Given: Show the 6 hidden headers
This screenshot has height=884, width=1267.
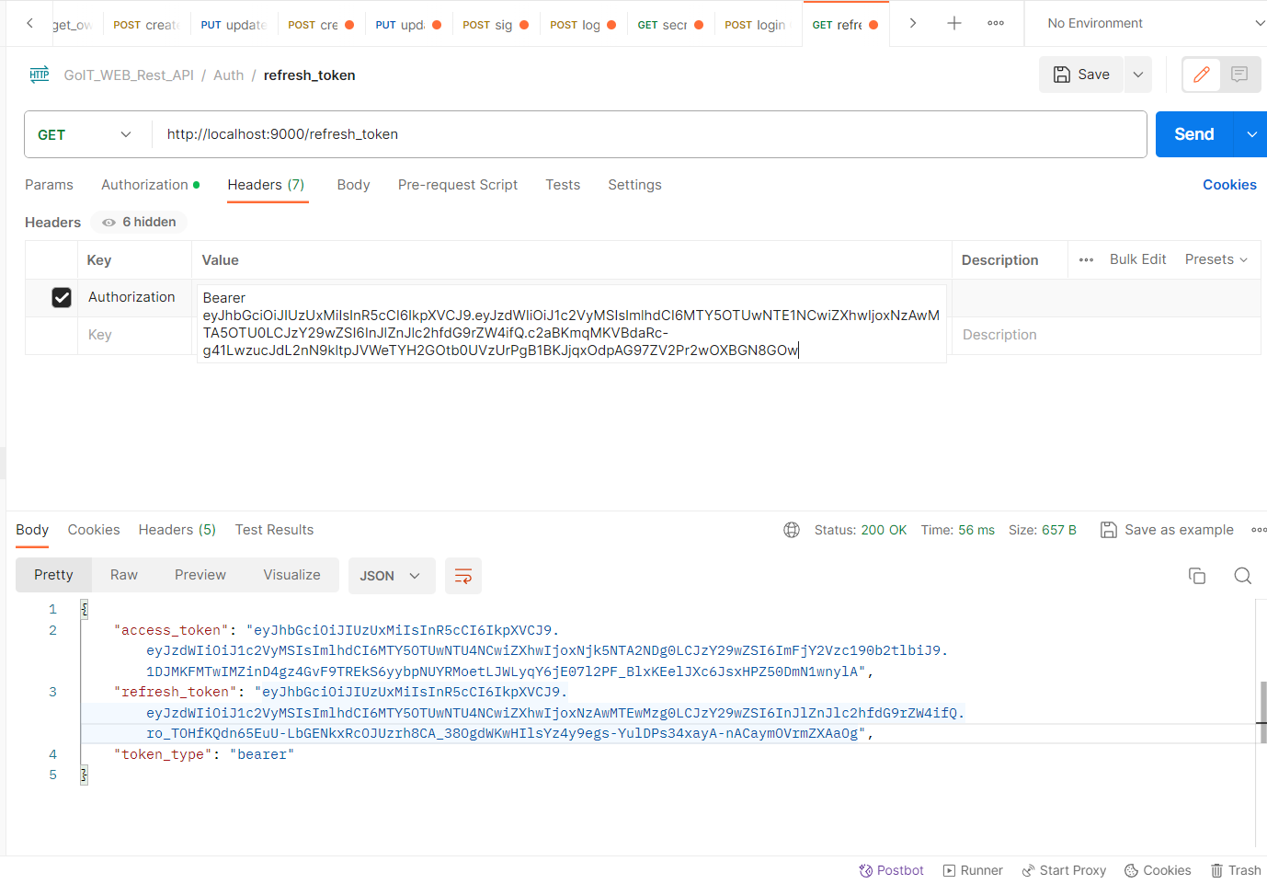Looking at the screenshot, I should click(x=139, y=222).
